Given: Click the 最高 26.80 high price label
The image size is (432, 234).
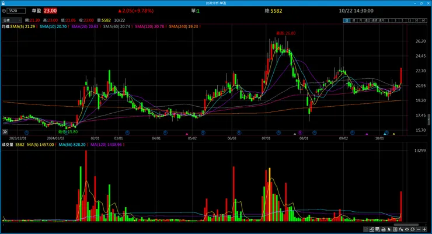Looking at the screenshot, I should 285,33.
